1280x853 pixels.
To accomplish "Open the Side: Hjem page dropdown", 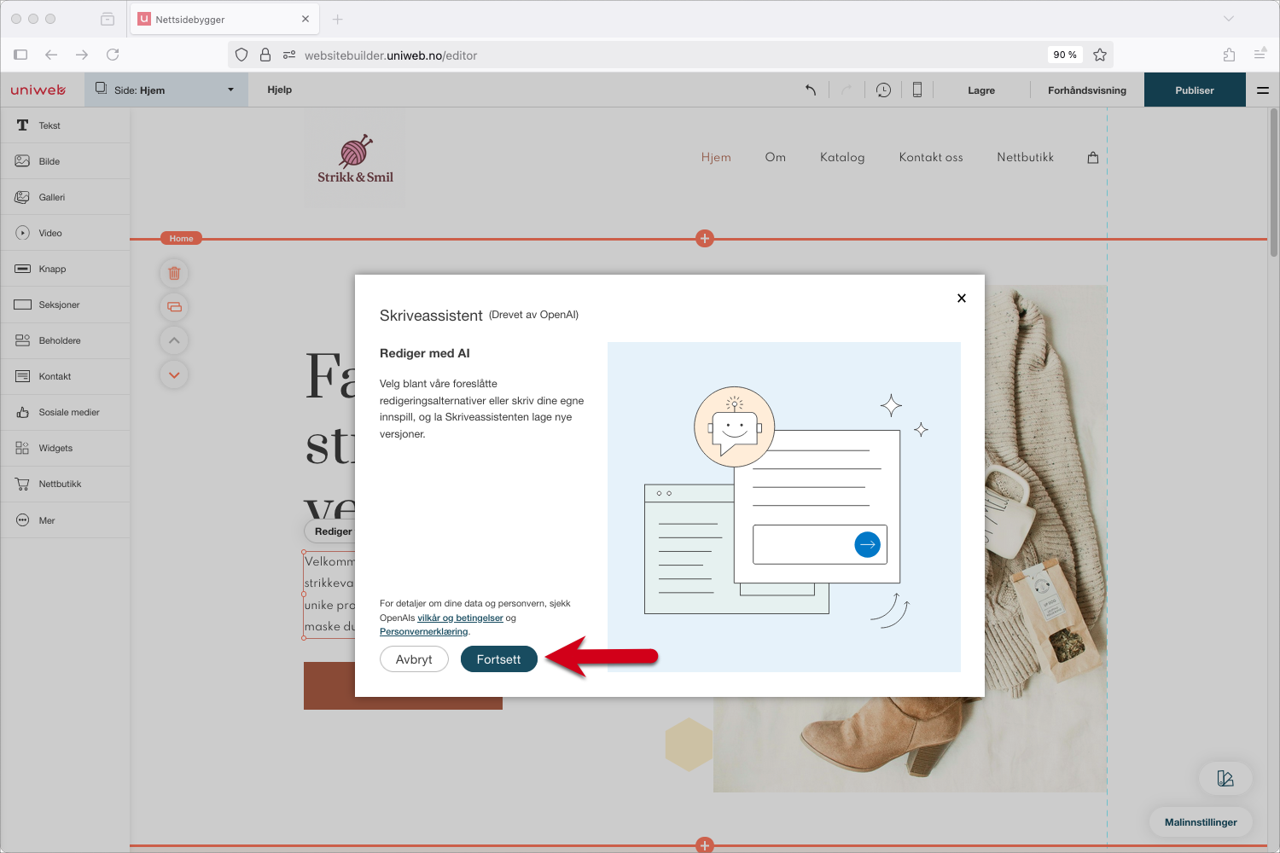I will click(x=166, y=90).
